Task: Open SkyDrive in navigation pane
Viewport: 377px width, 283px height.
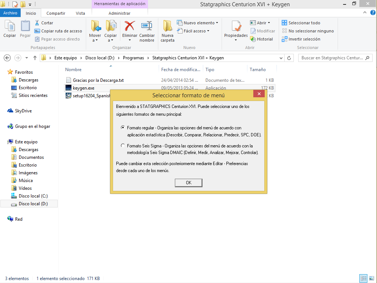Action: pos(20,111)
